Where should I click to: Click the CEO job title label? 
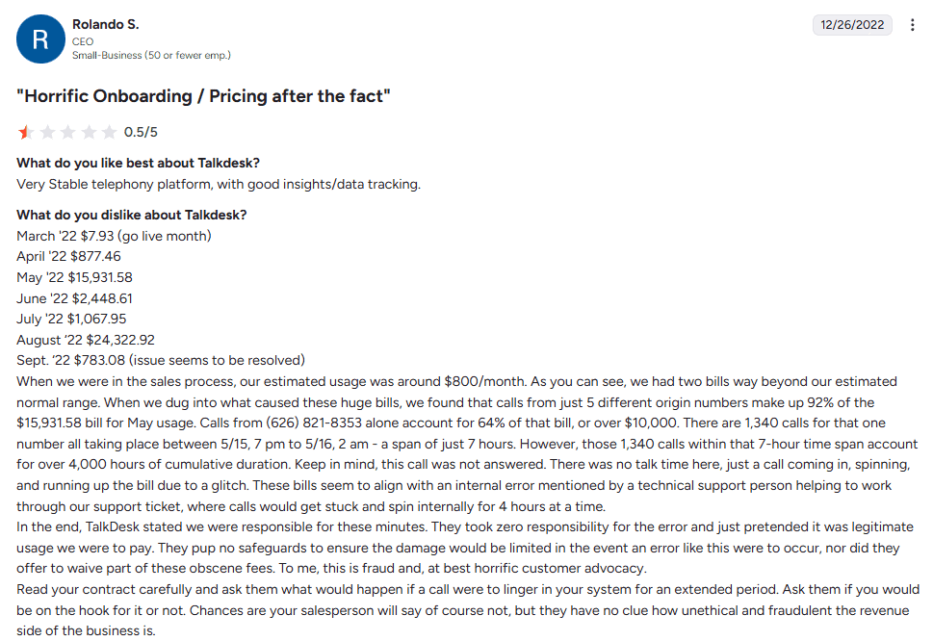tap(83, 41)
